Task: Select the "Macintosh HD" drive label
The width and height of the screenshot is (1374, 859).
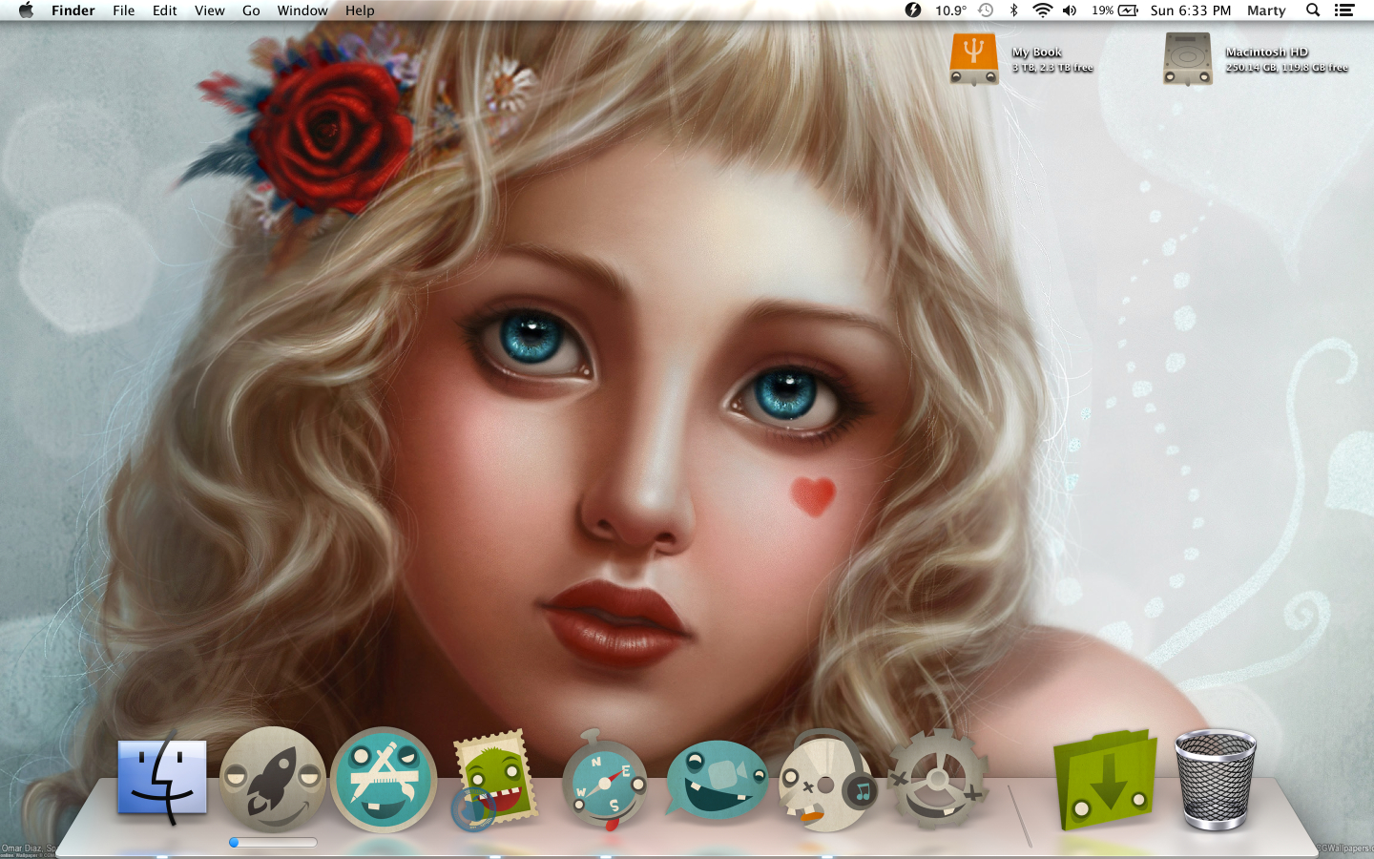Action: click(x=1267, y=52)
